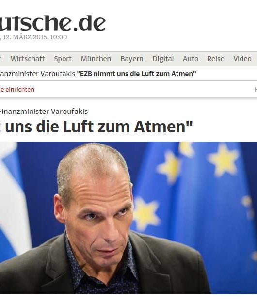Click the Finanzminister Varoufakis text in the ticker bar
The width and height of the screenshot is (257, 304).
[37, 74]
